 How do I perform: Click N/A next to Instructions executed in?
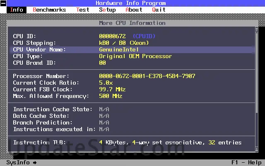tap(104, 129)
